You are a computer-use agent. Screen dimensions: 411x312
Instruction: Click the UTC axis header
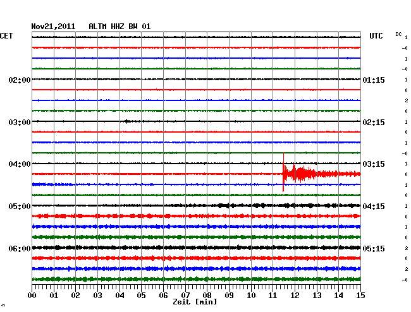(x=376, y=36)
